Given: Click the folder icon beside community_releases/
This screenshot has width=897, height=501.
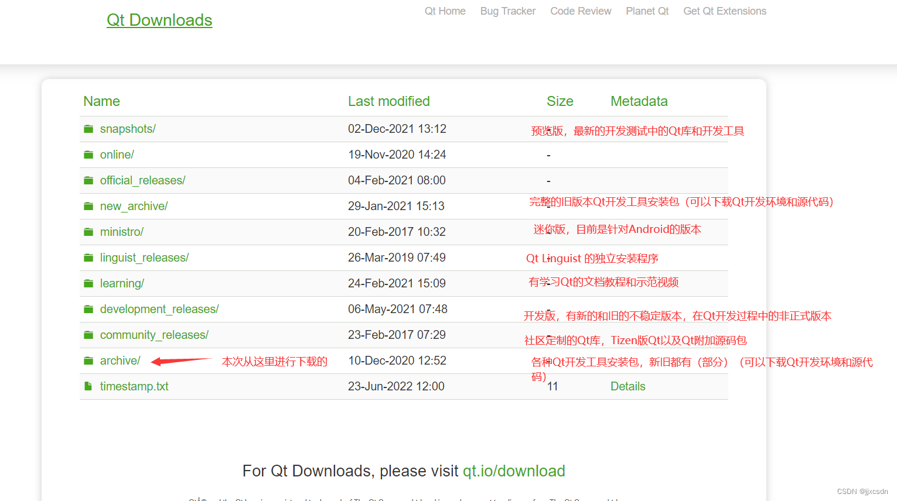Looking at the screenshot, I should click(88, 335).
